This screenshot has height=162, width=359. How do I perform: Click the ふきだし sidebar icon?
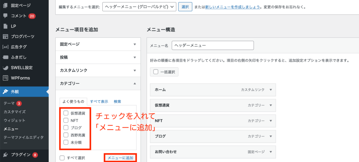(x=5, y=57)
